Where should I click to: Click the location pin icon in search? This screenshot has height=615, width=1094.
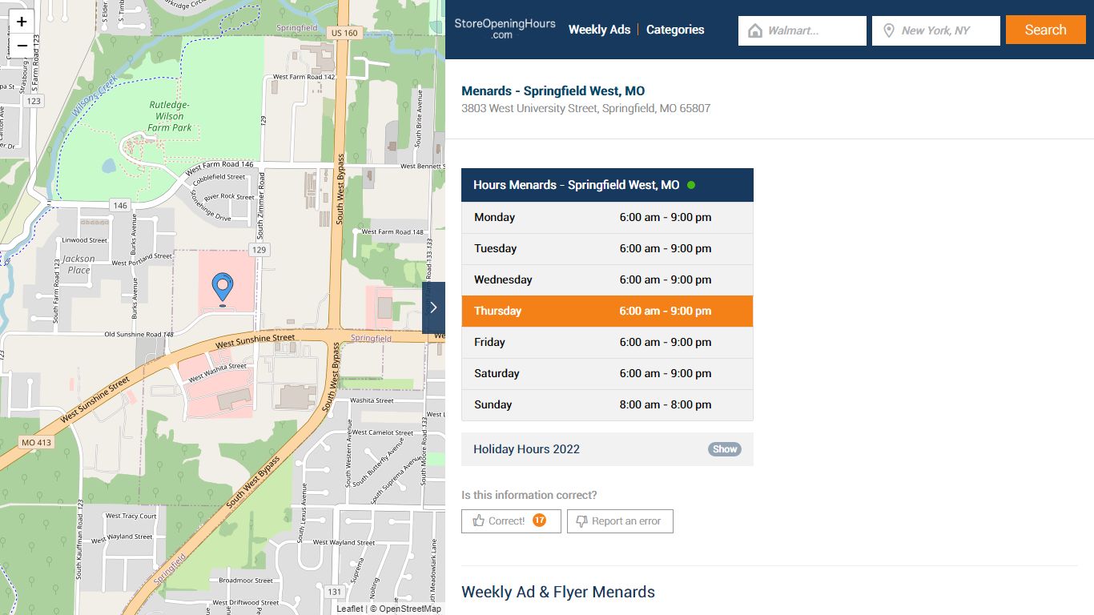(888, 30)
